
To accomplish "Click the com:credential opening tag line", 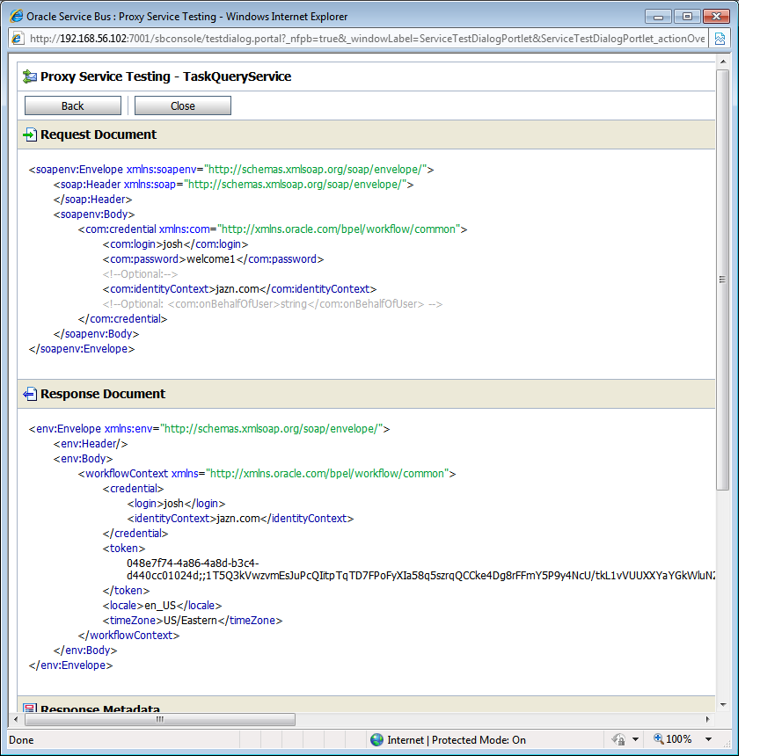I will click(x=273, y=229).
